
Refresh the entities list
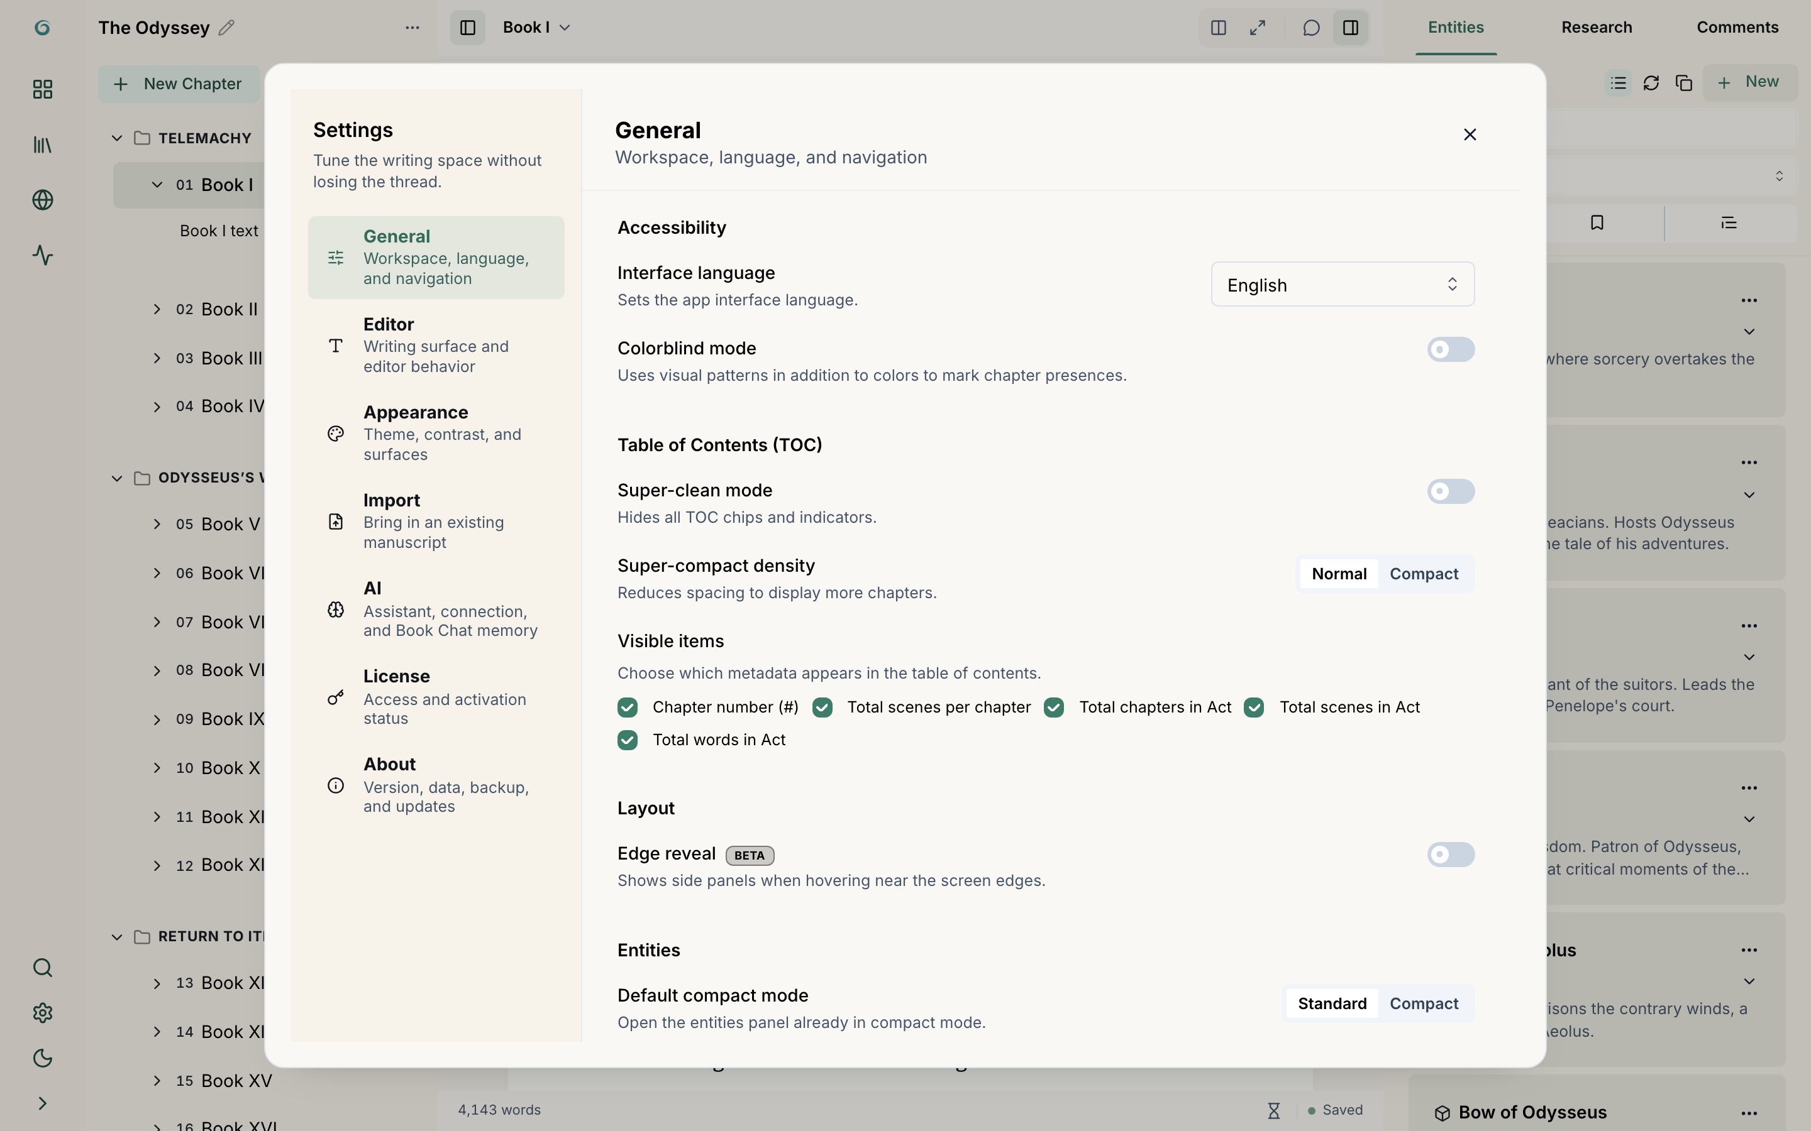pyautogui.click(x=1652, y=83)
